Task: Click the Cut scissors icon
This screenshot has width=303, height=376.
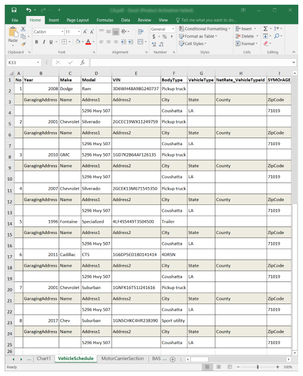Action: click(23, 29)
